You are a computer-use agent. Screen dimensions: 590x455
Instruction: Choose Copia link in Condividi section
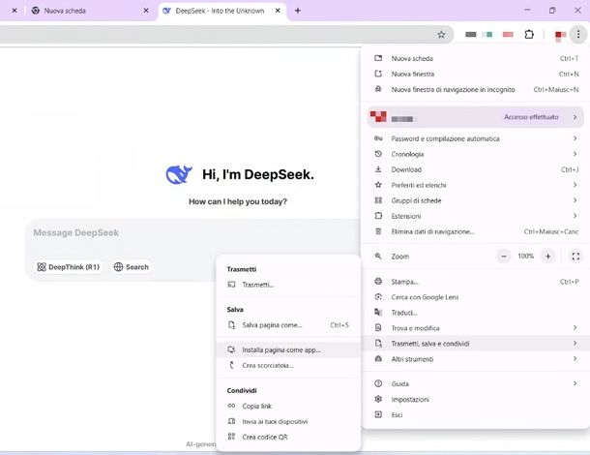tap(288, 406)
